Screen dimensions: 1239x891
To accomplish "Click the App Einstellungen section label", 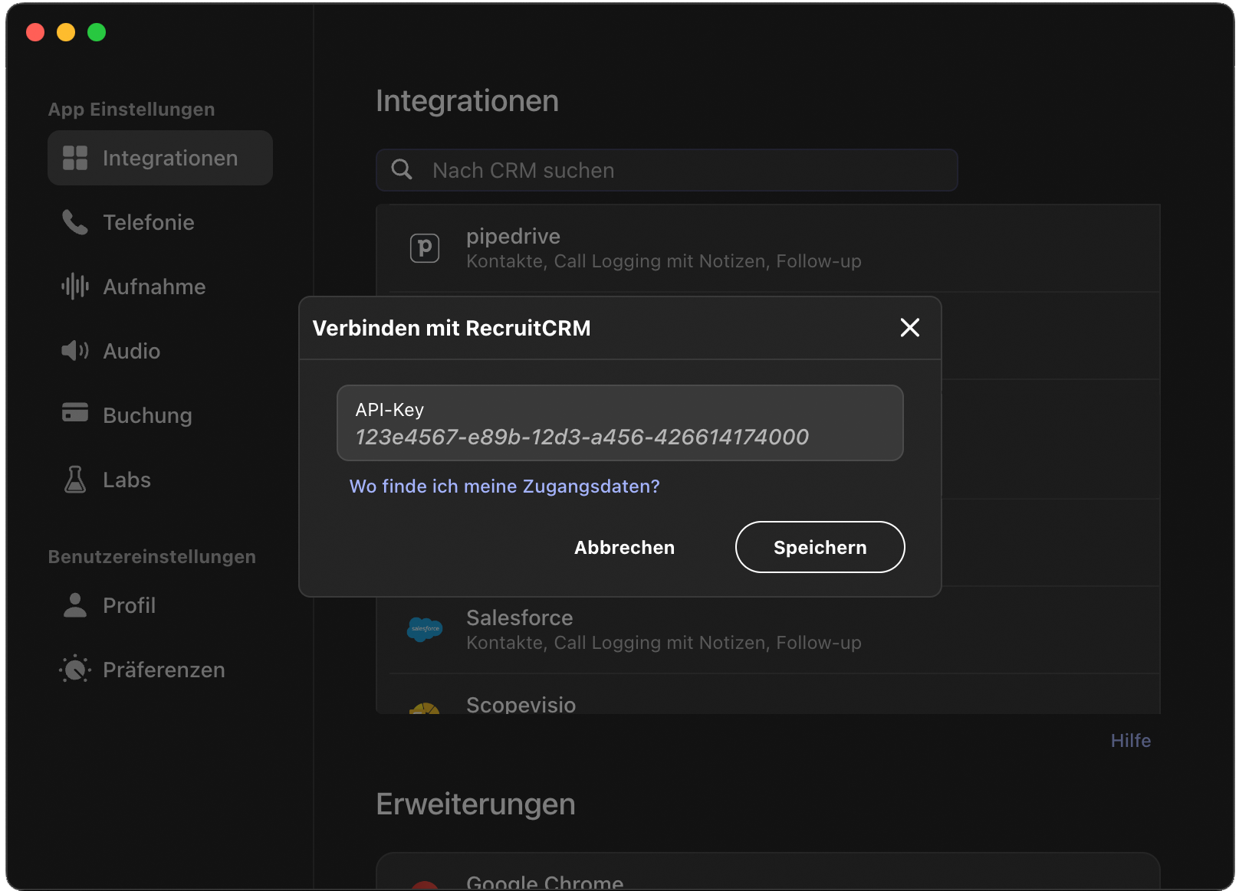I will (131, 109).
